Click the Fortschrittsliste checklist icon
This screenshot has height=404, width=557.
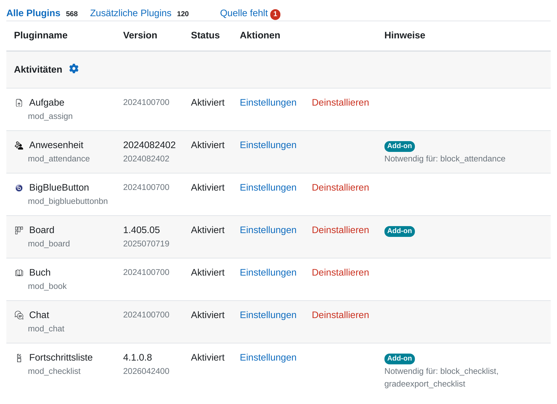[19, 358]
